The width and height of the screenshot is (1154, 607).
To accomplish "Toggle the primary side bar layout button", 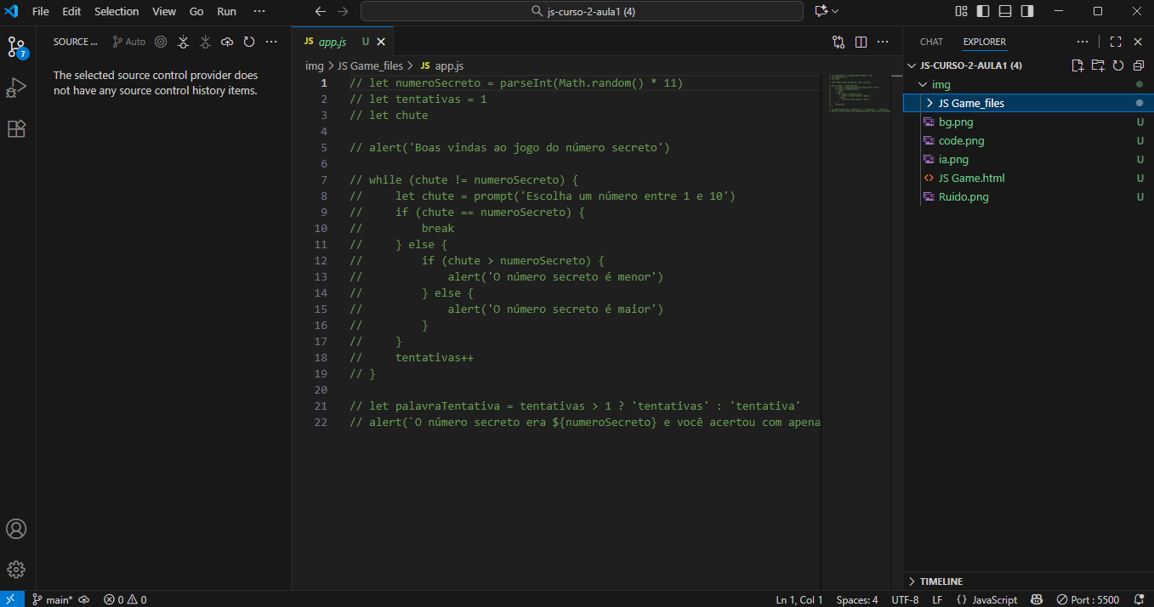I will point(983,11).
